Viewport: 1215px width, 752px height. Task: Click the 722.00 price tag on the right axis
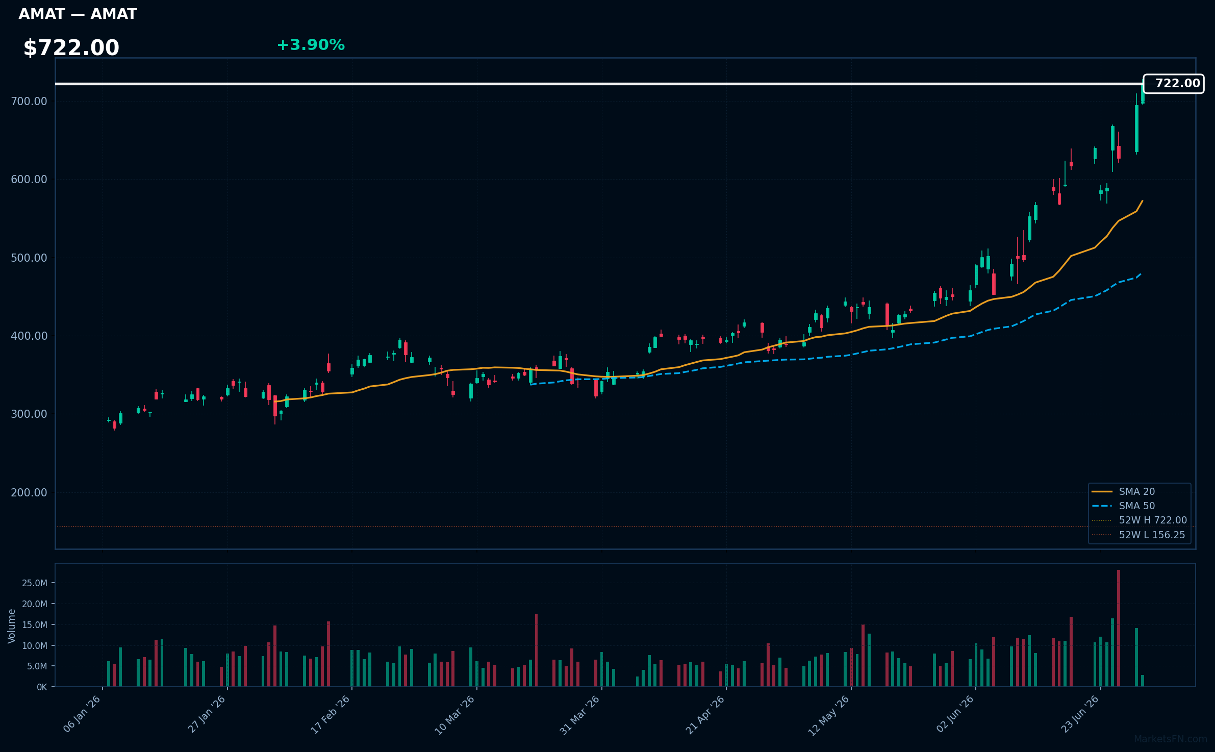[1173, 84]
